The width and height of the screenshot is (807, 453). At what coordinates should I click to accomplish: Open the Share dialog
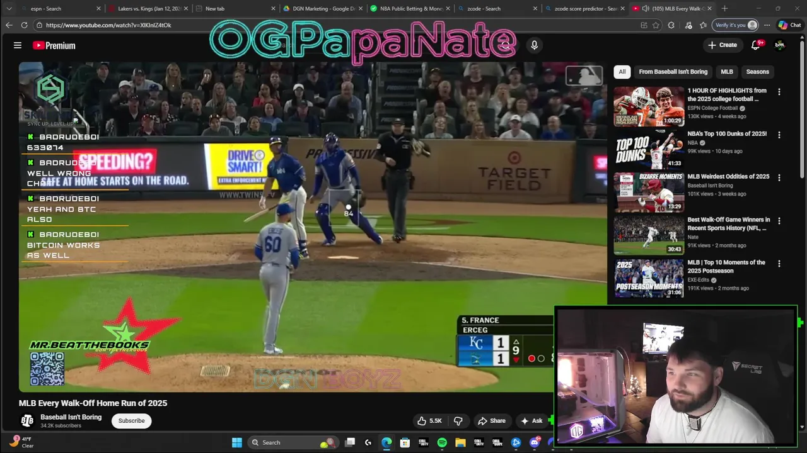[x=491, y=421]
